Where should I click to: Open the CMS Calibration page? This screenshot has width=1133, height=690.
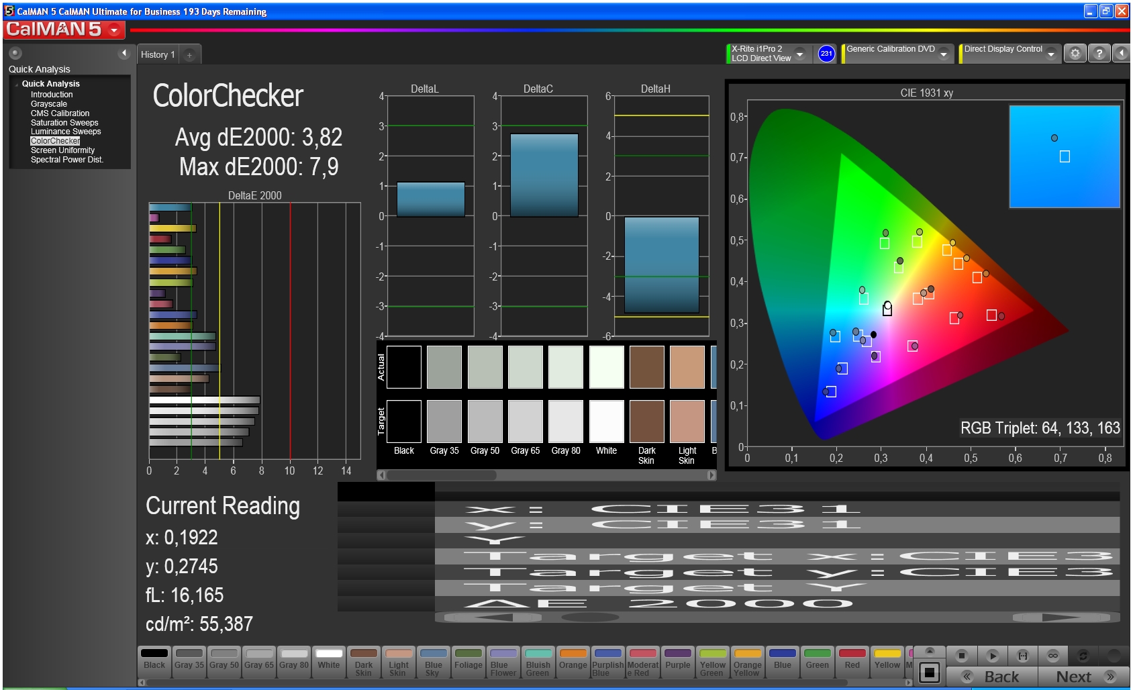[x=60, y=113]
